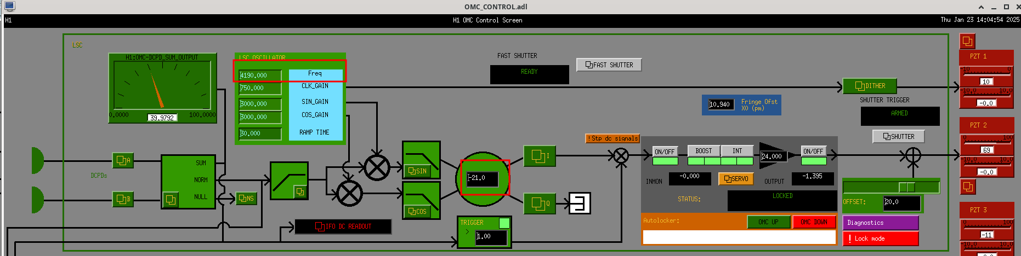Open the ramp filter block display icon
Screen dimensions: 1021x256
click(x=299, y=191)
